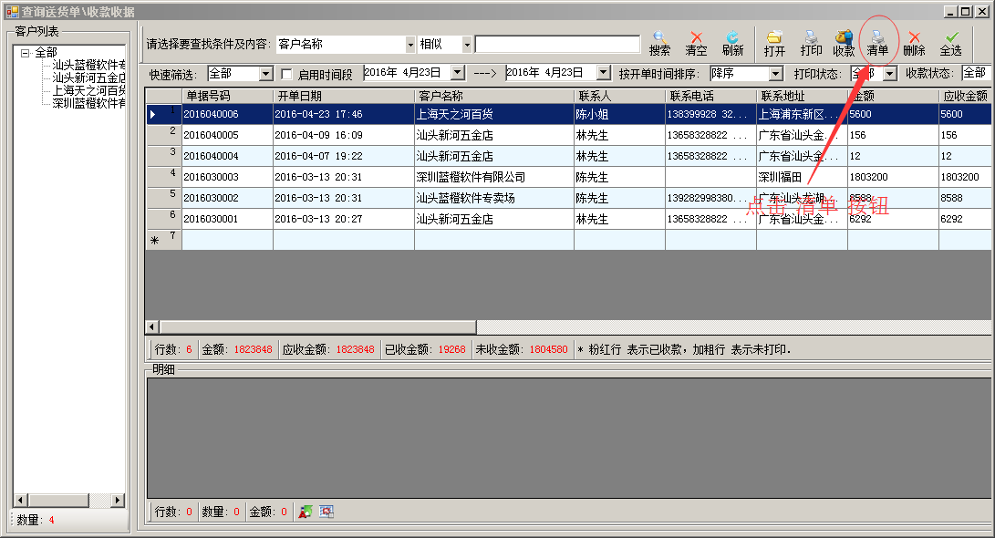Select all rows with 全选
995x538 pixels.
[x=950, y=43]
